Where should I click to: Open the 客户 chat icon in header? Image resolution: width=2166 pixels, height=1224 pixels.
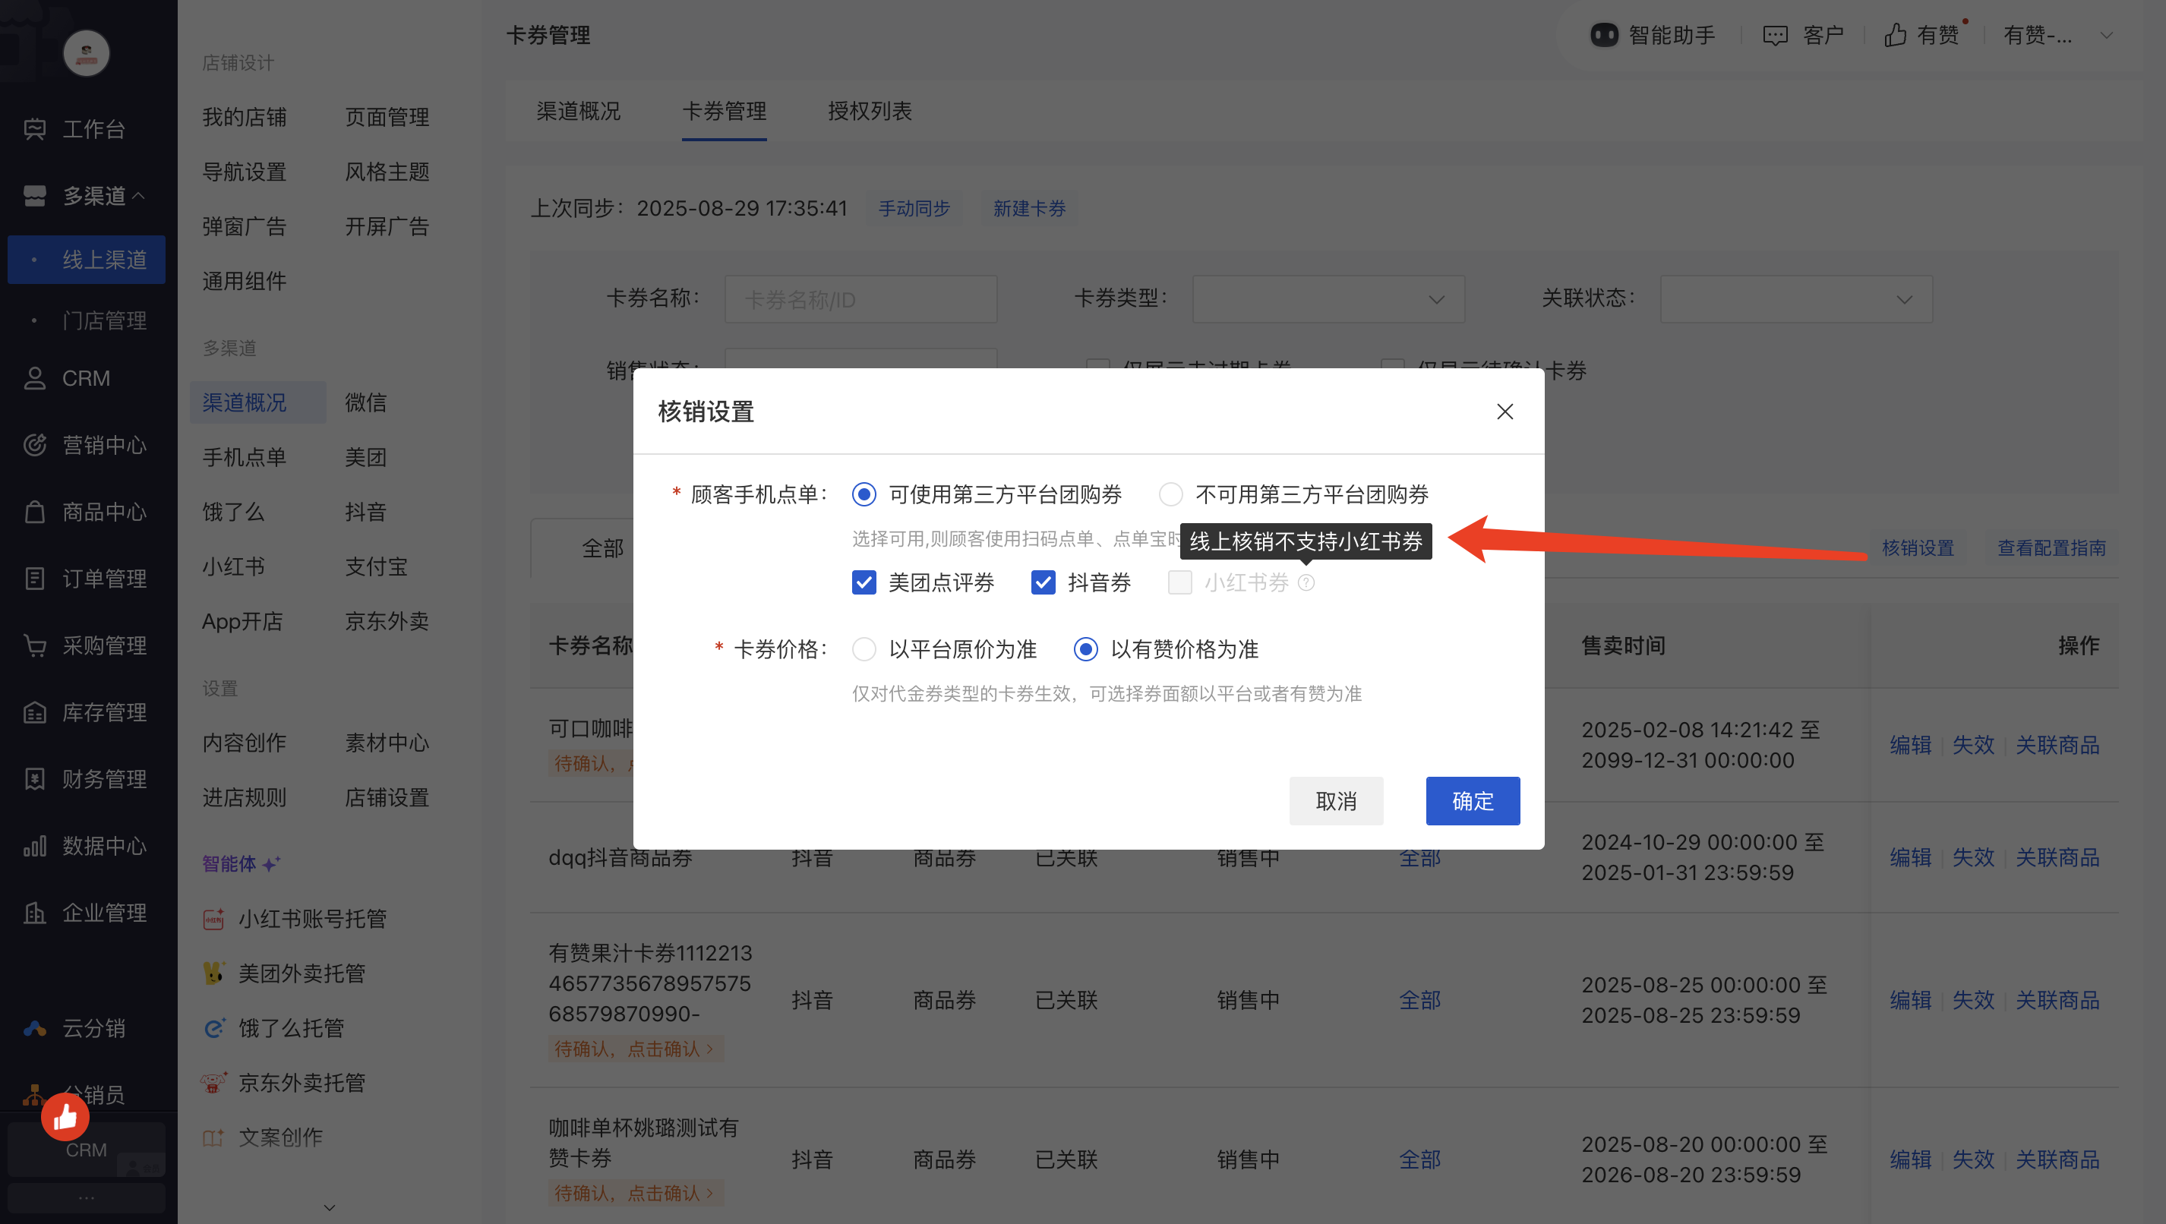click(1775, 35)
